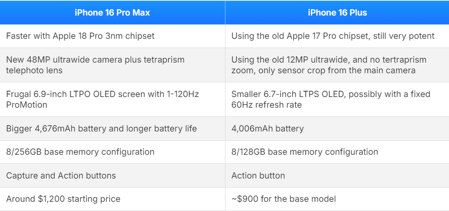Image resolution: width=449 pixels, height=211 pixels.
Task: Click the iPhone 16 Pro Max column header
Action: coord(112,13)
